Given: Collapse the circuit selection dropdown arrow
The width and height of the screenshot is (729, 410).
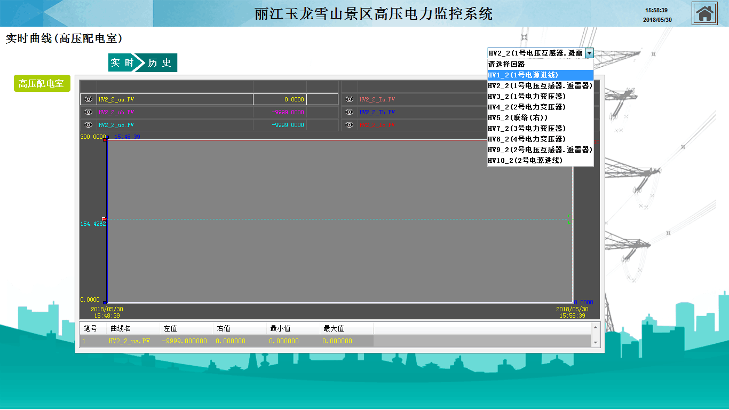Looking at the screenshot, I should [589, 53].
